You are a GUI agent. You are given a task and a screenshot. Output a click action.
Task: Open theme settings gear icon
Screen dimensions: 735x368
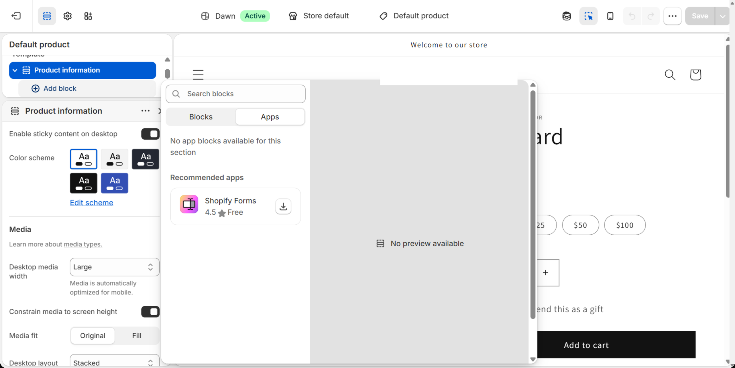pos(68,16)
